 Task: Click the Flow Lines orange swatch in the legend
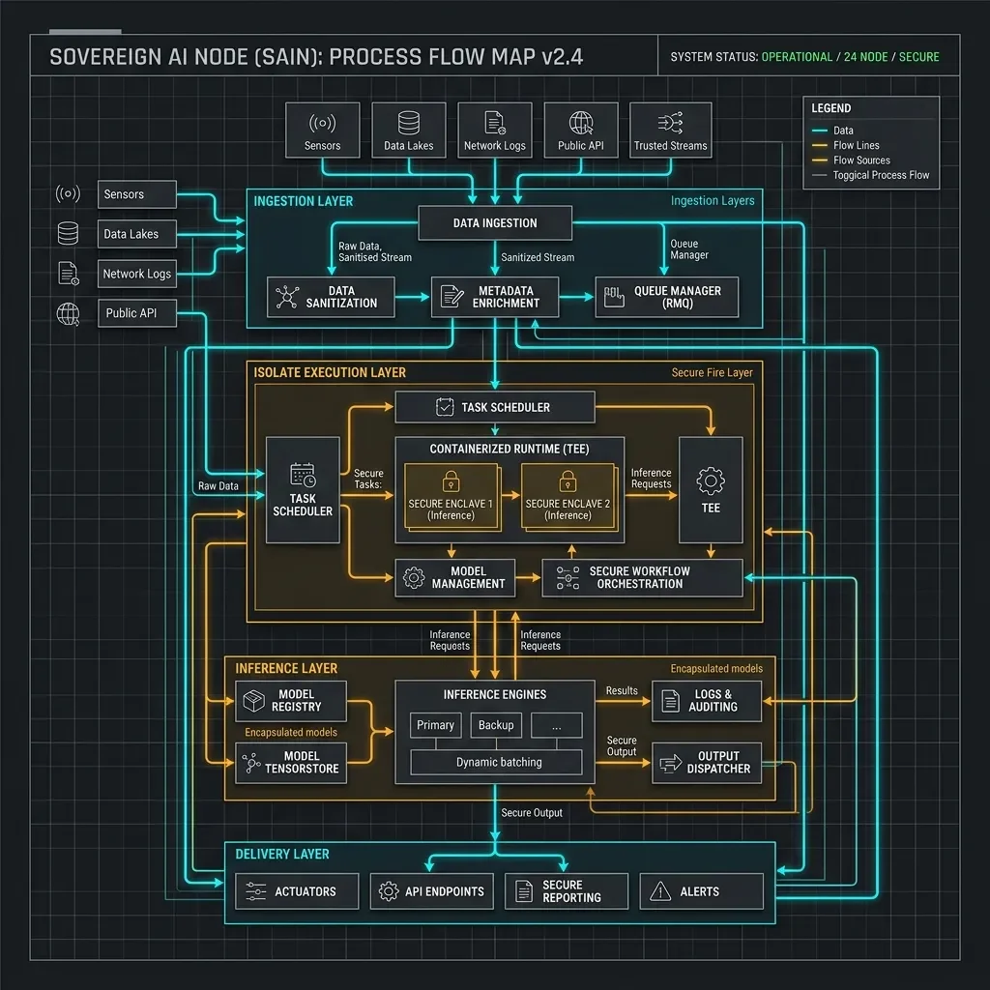coord(820,145)
